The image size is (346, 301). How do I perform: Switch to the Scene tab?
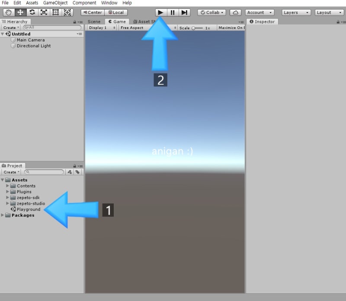point(94,22)
